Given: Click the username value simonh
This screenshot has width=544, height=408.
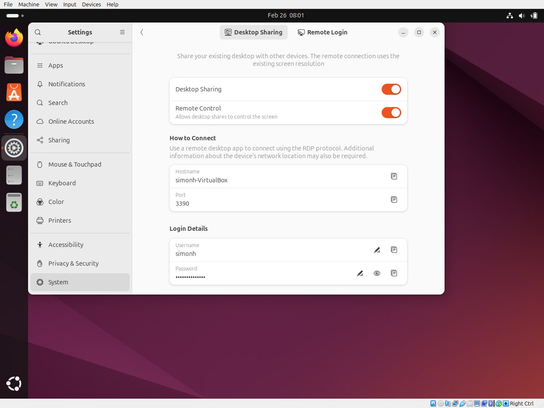Looking at the screenshot, I should pyautogui.click(x=186, y=254).
